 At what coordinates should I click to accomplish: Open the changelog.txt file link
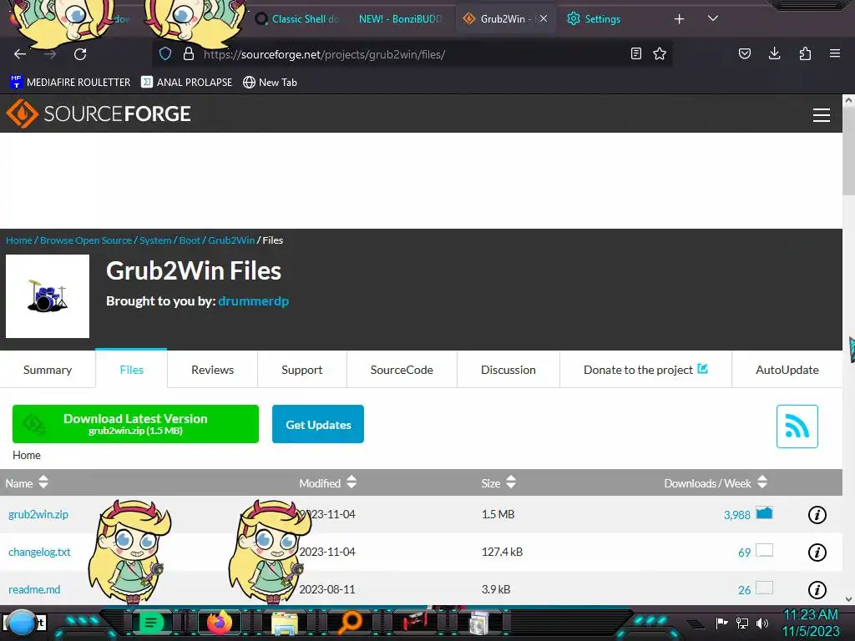click(x=39, y=553)
